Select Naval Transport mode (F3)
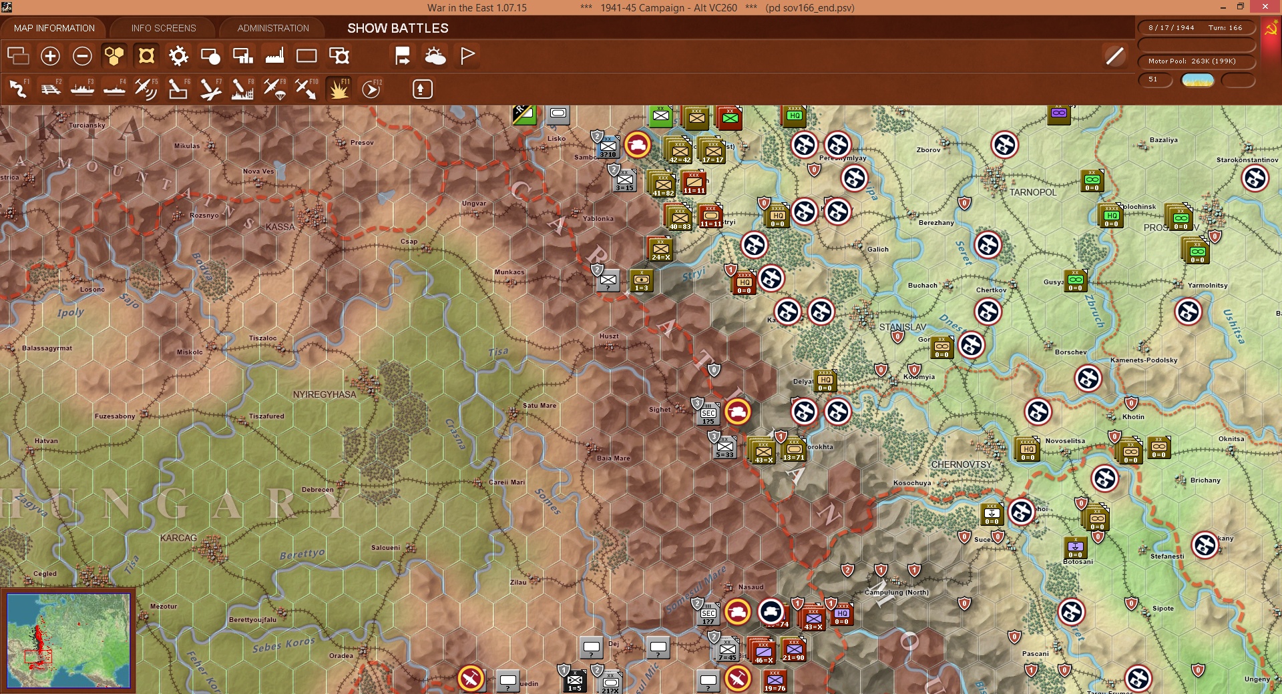Image resolution: width=1282 pixels, height=694 pixels. (x=82, y=89)
